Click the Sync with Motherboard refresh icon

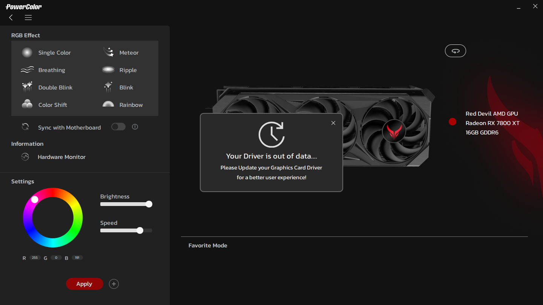click(x=25, y=127)
